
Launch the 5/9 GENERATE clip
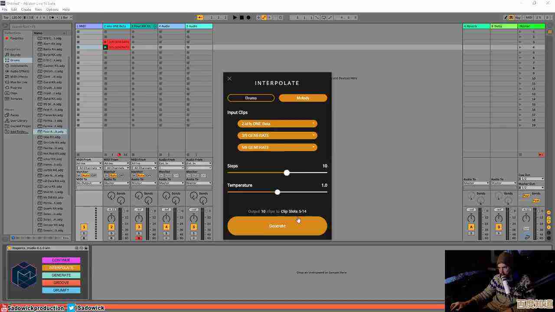pos(105,47)
